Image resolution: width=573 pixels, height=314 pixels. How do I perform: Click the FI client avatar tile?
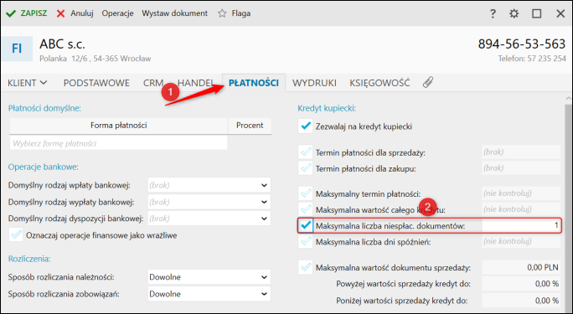17,49
